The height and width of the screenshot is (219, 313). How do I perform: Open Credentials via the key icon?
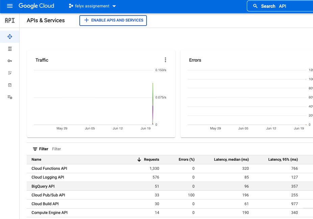pyautogui.click(x=9, y=61)
